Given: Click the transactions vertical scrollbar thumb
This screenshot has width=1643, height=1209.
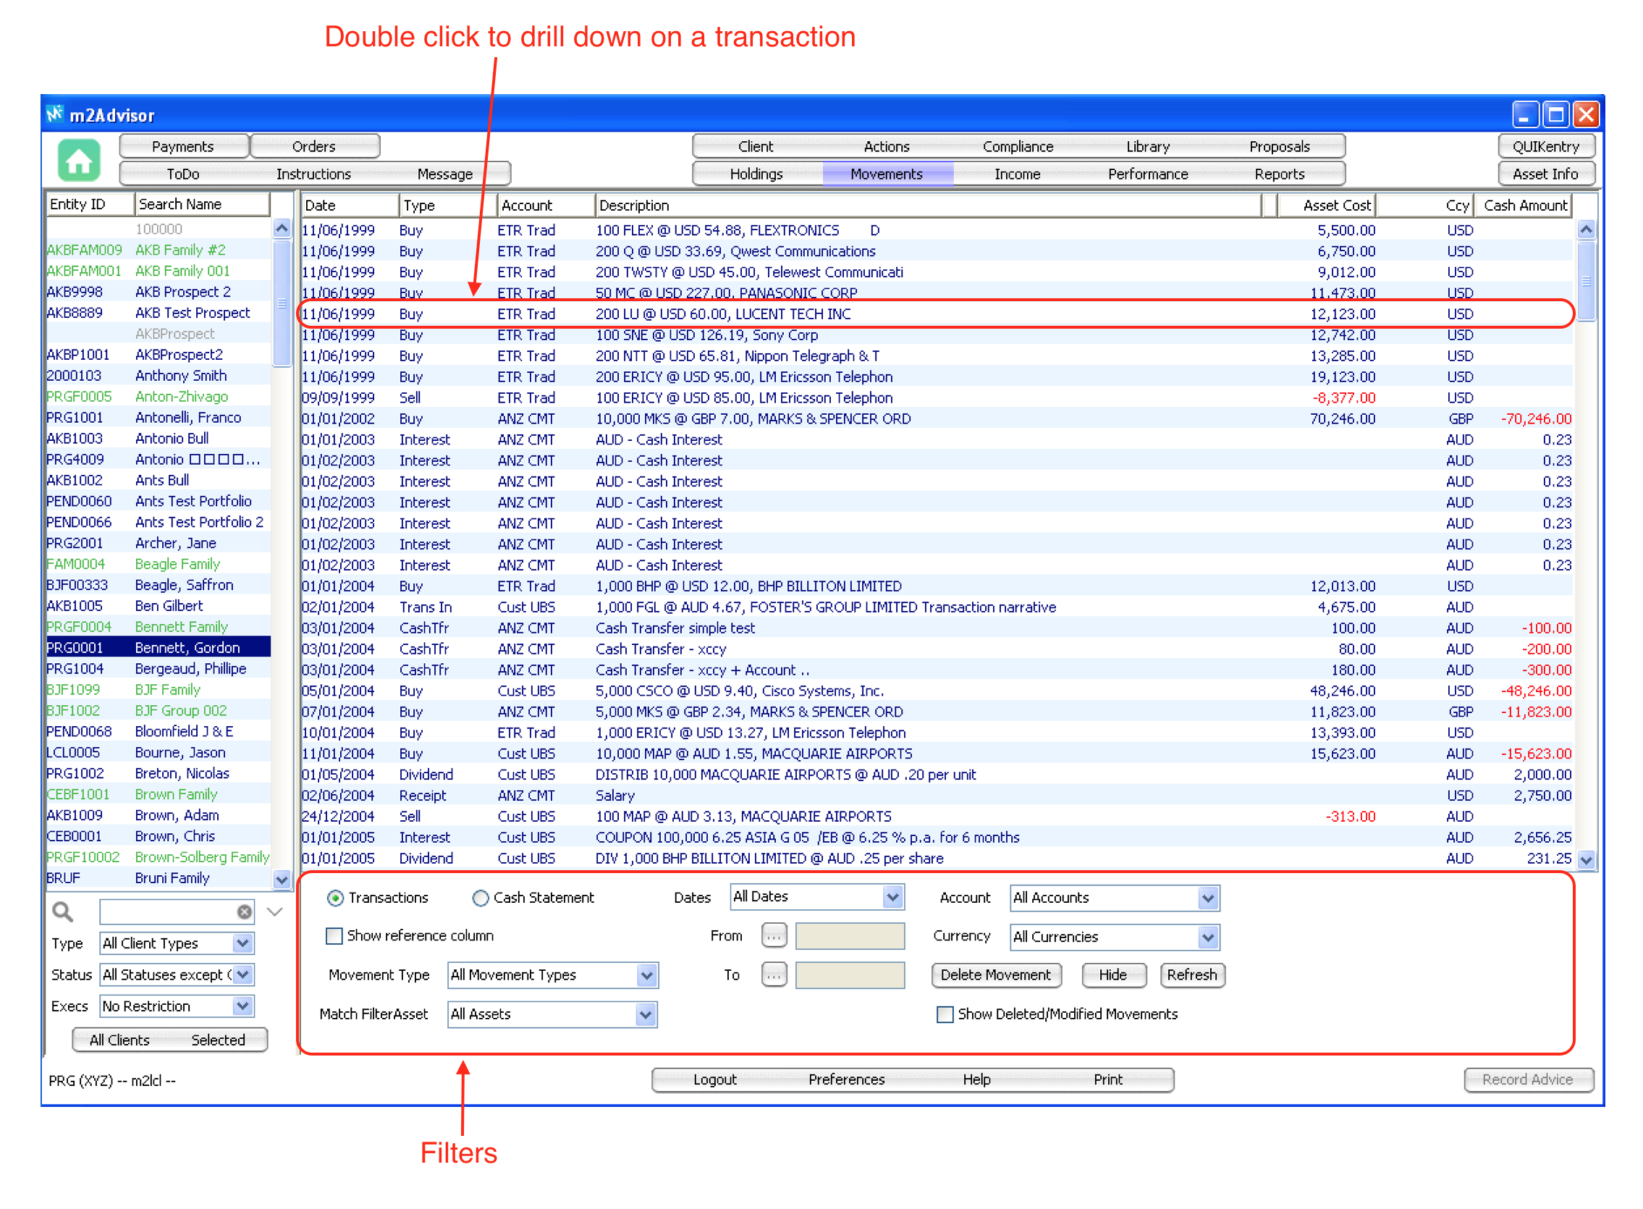Looking at the screenshot, I should [1585, 282].
